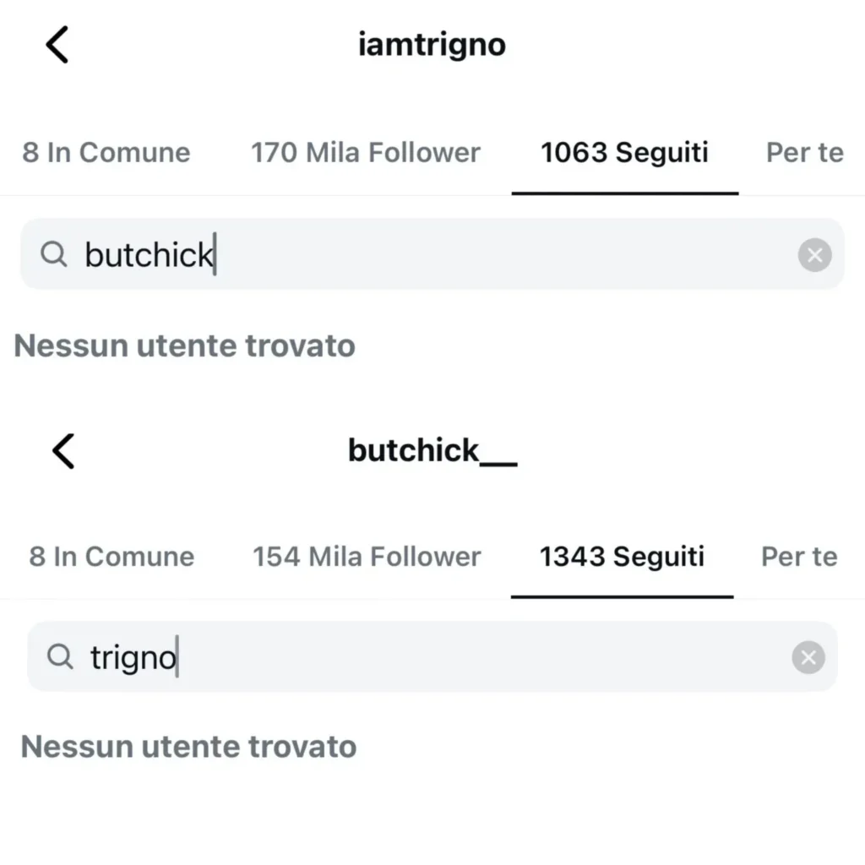Open the Per te tab under iamtrigno
Image resolution: width=865 pixels, height=865 pixels.
[804, 153]
